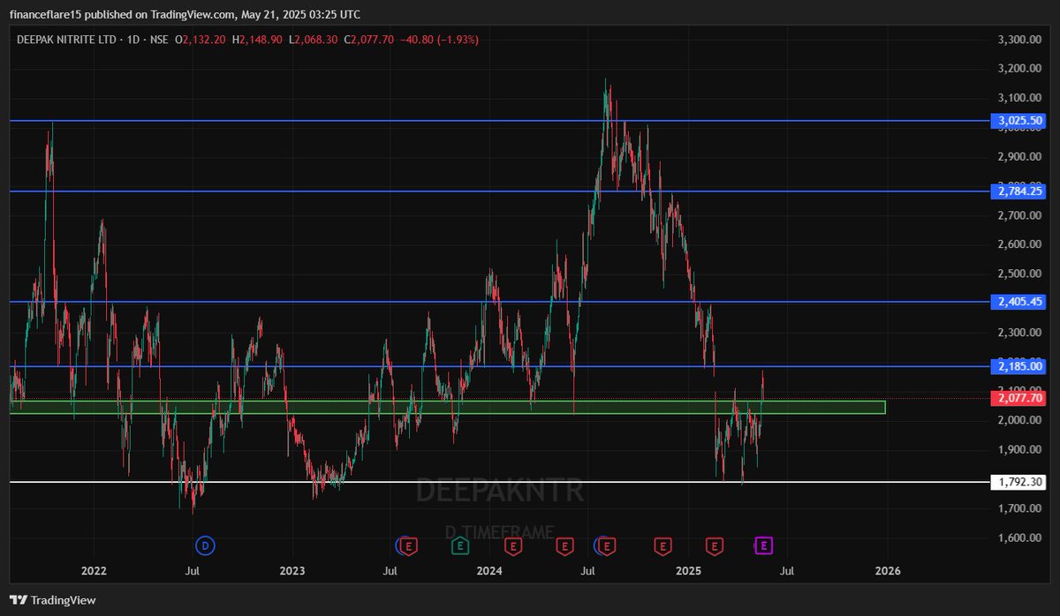Select the 3,025.50 blue price label

click(x=1020, y=120)
